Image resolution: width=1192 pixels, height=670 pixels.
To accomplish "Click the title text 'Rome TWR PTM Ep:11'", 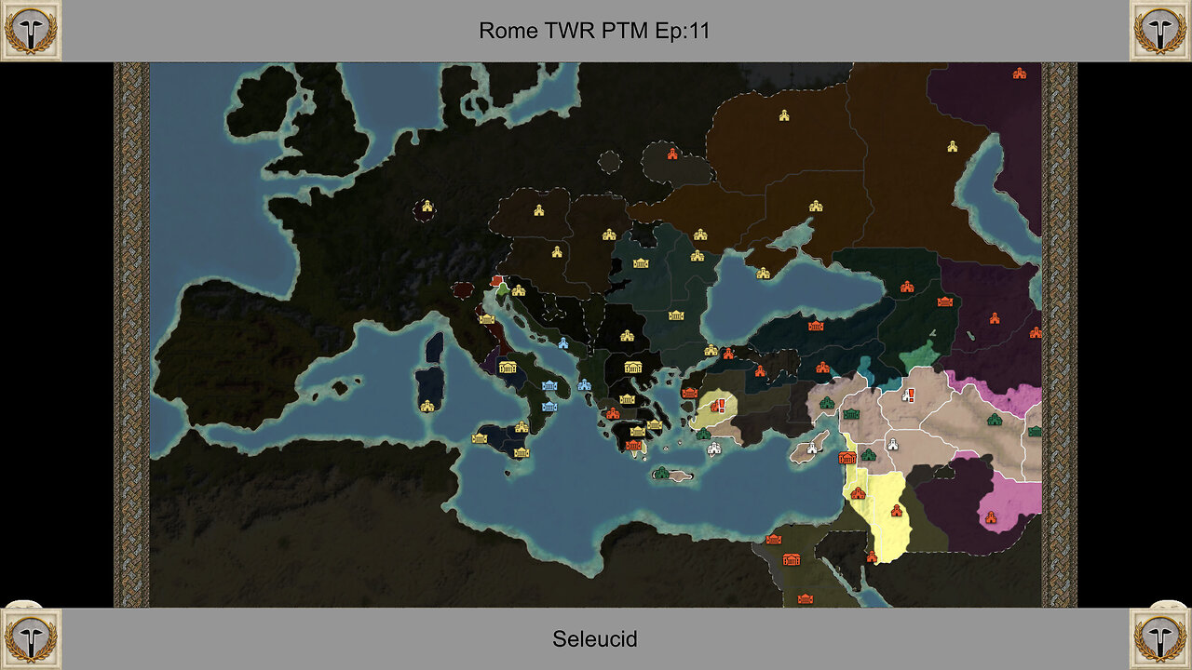I will point(594,31).
